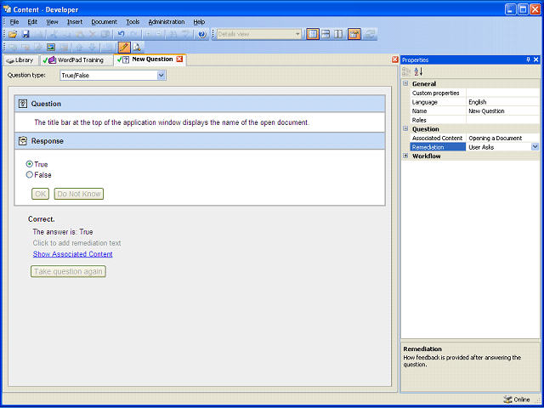The image size is (544, 408).
Task: Open the Document menu
Action: 104,22
